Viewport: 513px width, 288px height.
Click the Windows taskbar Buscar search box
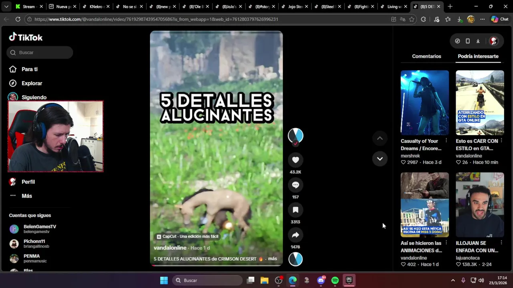207,280
